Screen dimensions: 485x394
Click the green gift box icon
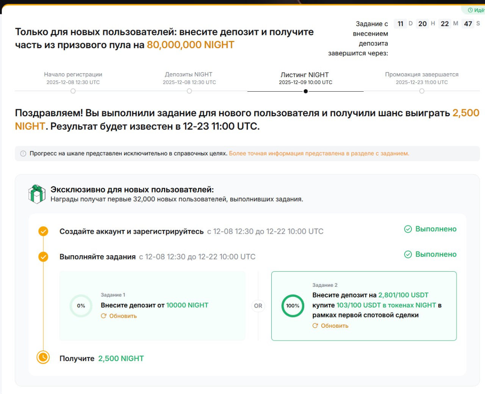point(37,194)
